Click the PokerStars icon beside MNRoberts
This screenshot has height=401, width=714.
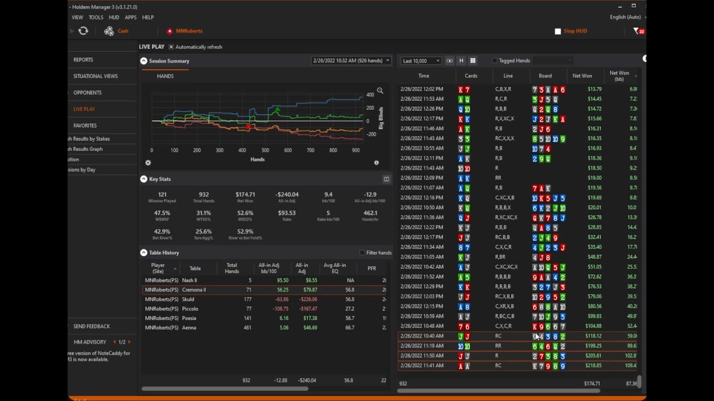170,31
